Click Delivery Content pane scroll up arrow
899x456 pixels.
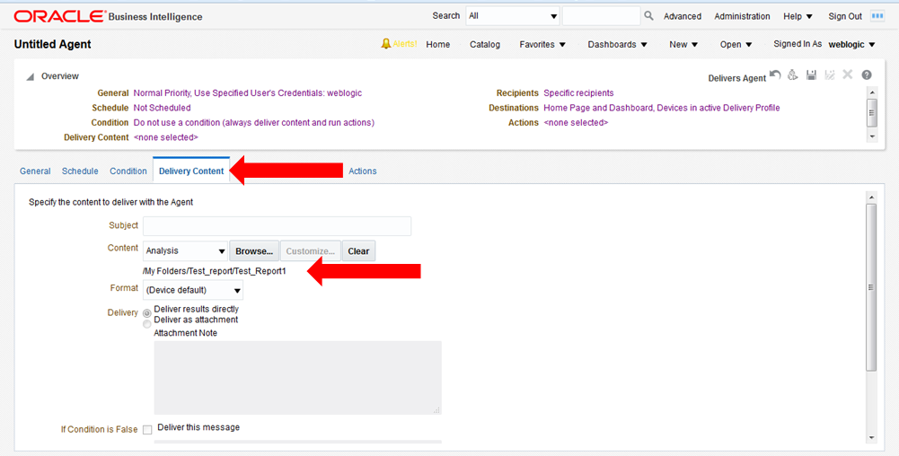871,197
